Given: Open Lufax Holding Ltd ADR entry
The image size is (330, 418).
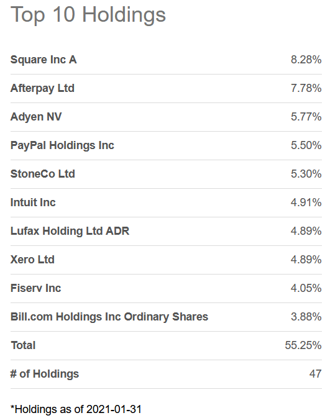Looking at the screenshot, I should click(x=70, y=231).
